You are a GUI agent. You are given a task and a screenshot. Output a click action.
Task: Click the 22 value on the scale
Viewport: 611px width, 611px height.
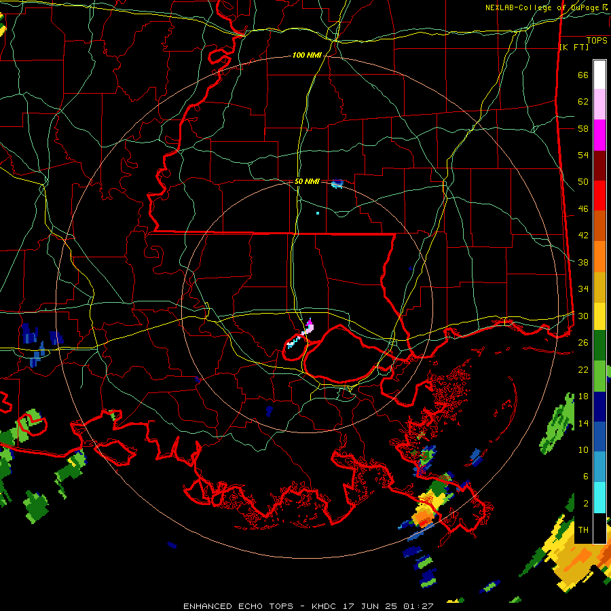[x=583, y=369]
